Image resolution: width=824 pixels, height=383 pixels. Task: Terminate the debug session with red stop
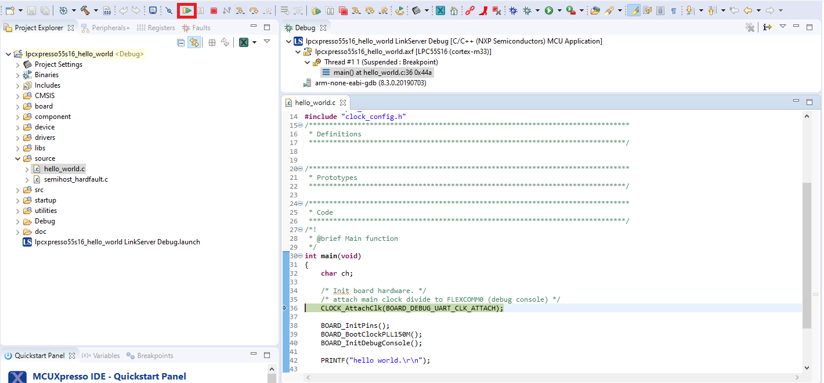214,10
